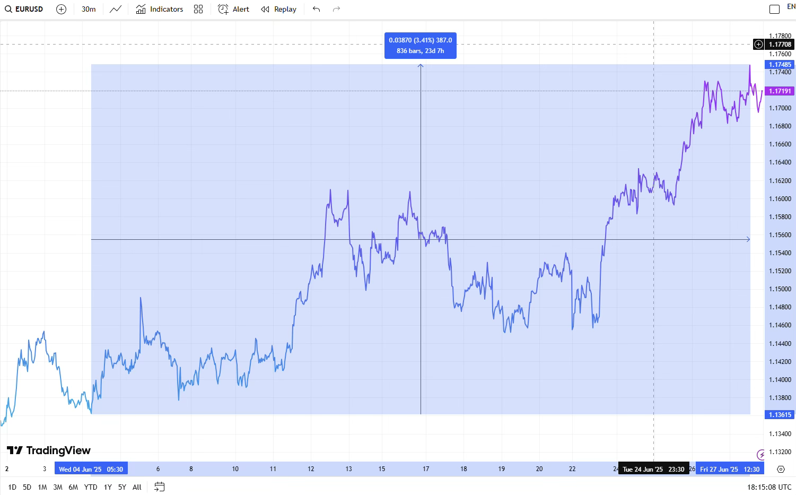Open the timezone menu showing 18:15:08 UTC
The image size is (796, 495).
click(769, 487)
